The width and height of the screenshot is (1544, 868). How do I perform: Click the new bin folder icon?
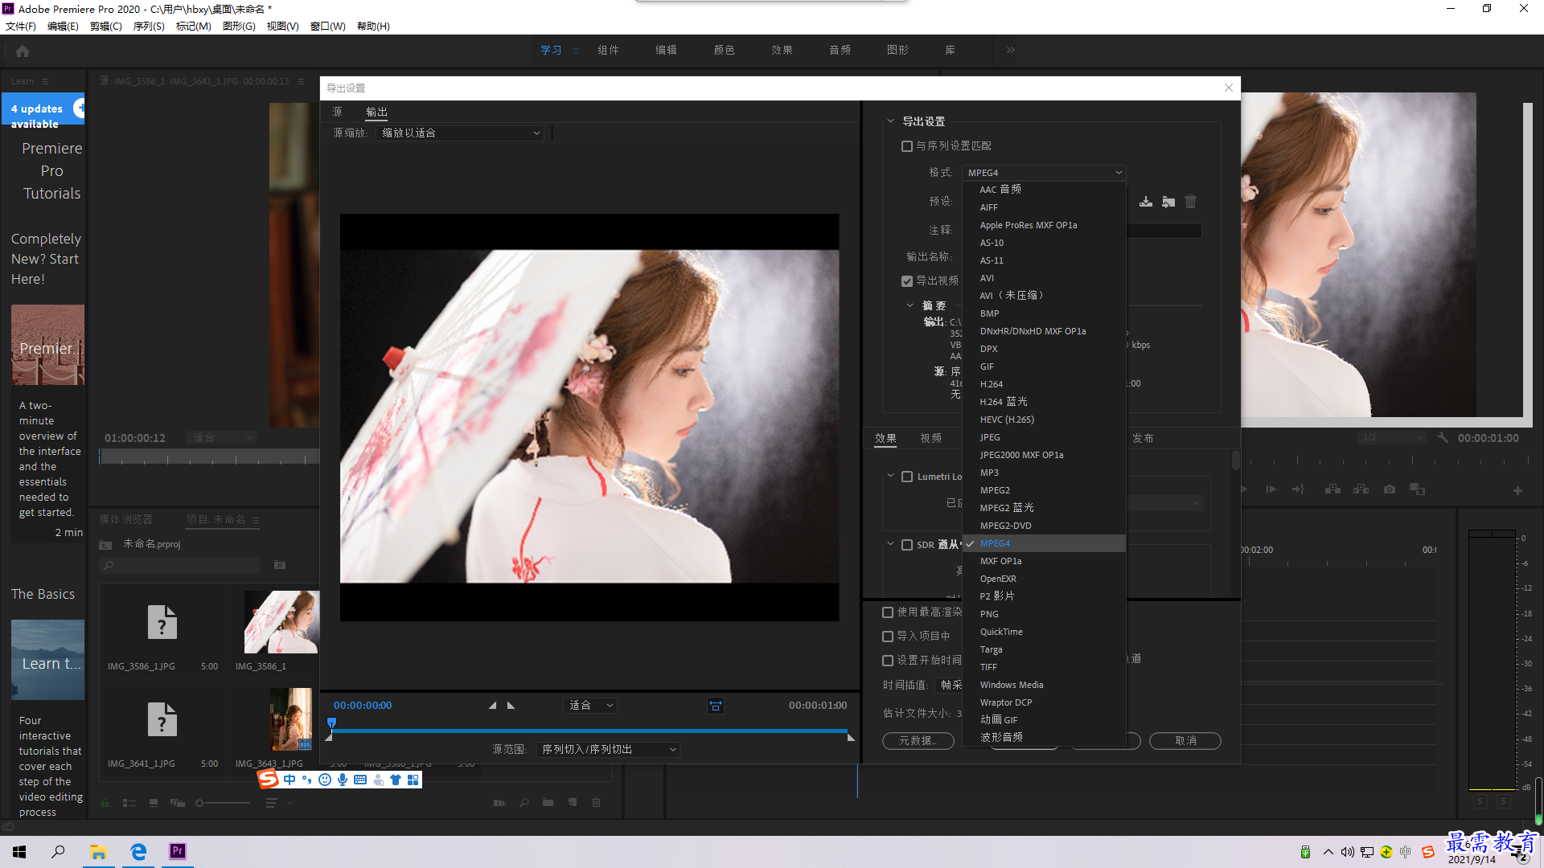tap(548, 802)
